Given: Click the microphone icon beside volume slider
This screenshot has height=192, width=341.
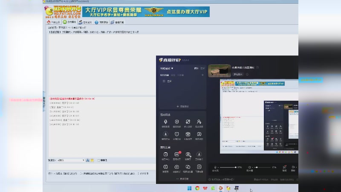Looking at the screenshot, I should (215, 167).
